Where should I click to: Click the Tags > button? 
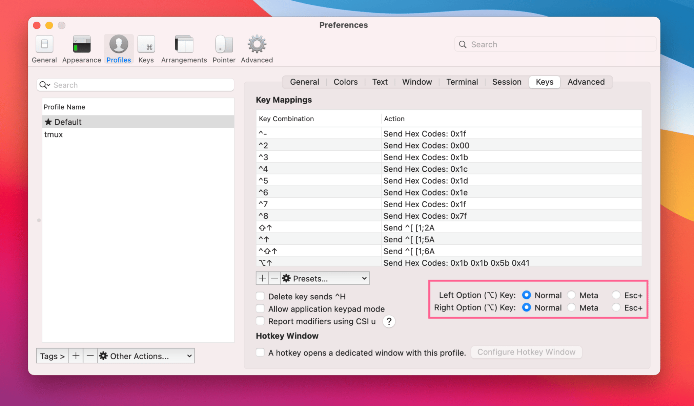click(x=52, y=356)
